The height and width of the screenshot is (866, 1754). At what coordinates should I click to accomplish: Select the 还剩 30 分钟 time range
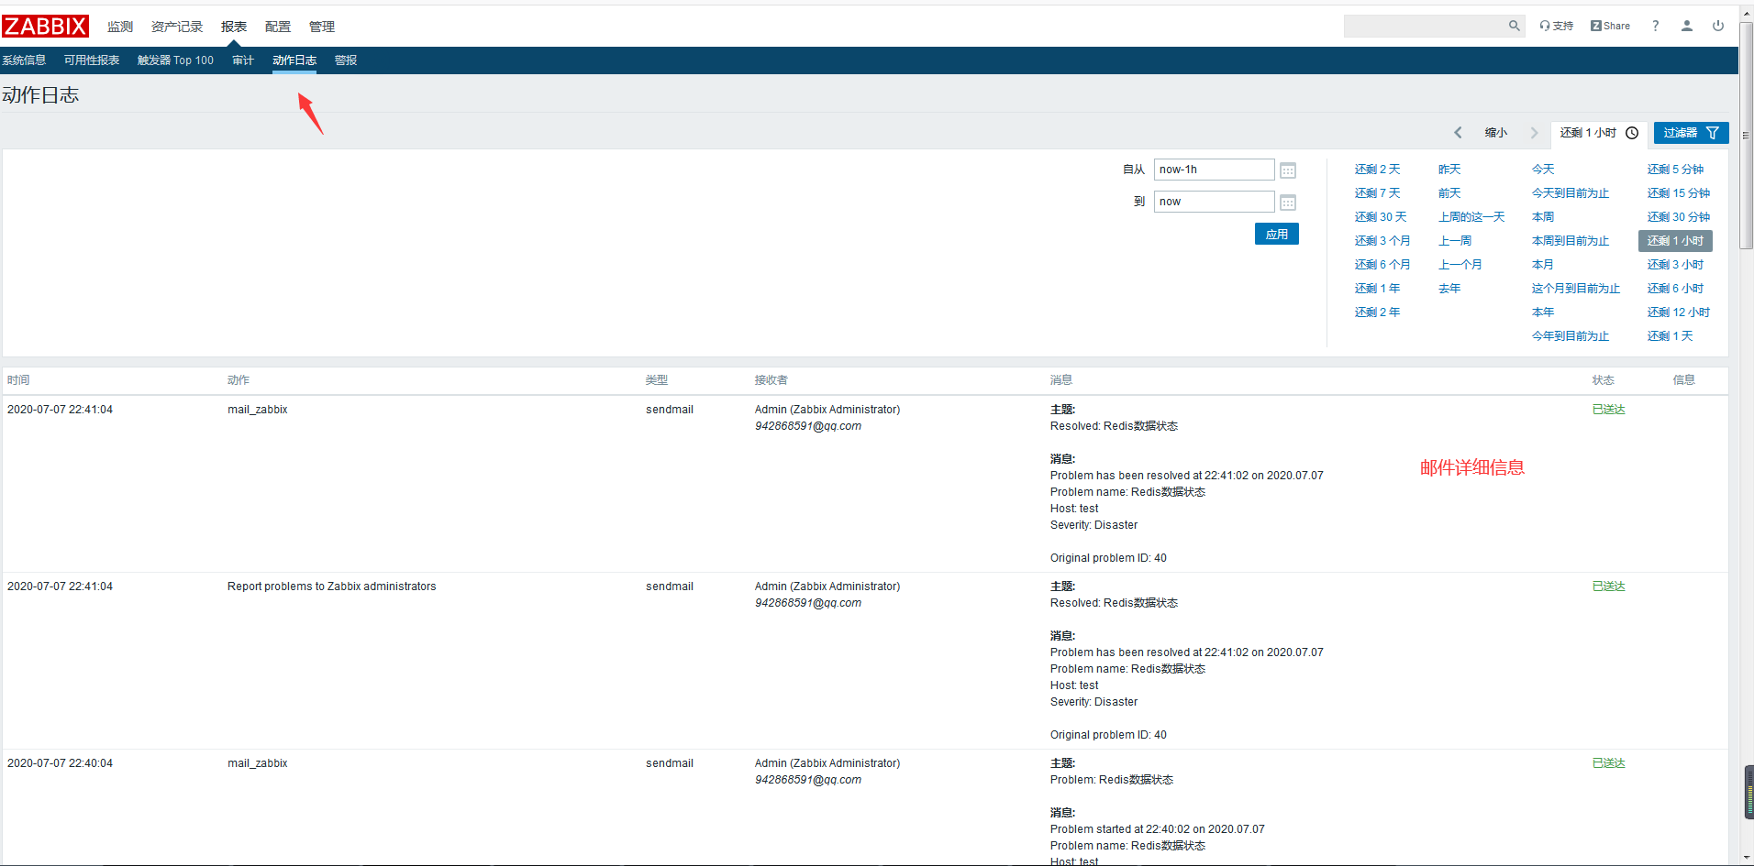tap(1678, 217)
